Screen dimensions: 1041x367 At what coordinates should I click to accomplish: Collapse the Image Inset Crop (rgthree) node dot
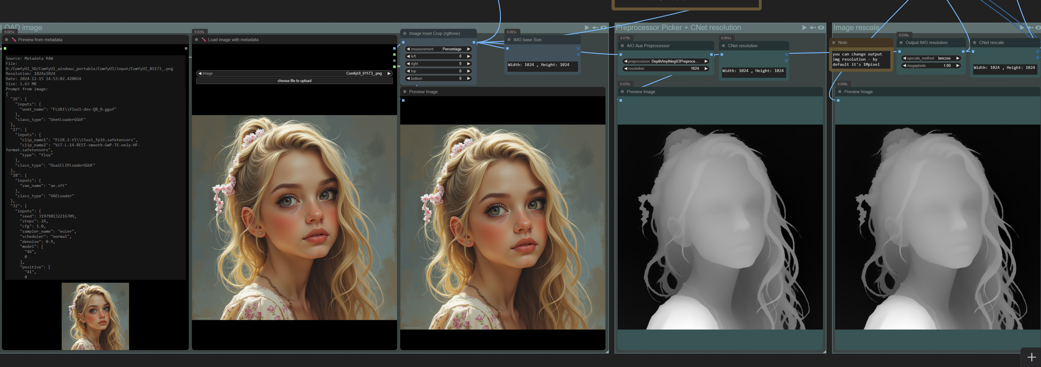tap(405, 33)
